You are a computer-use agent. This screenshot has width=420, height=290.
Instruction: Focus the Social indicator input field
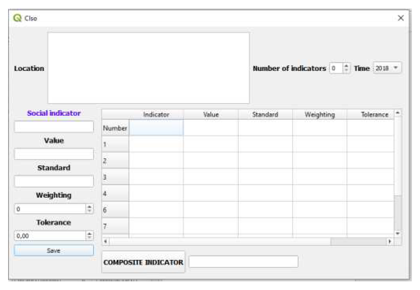54,127
